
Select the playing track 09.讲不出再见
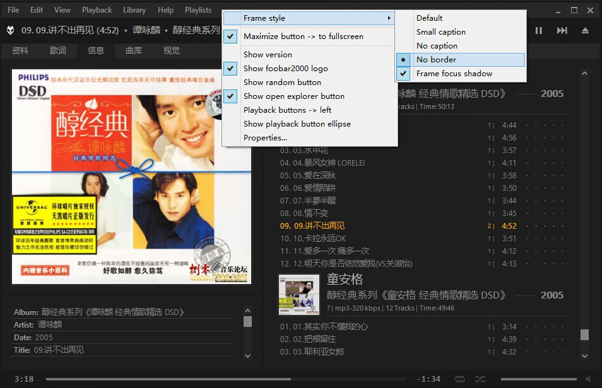point(422,226)
